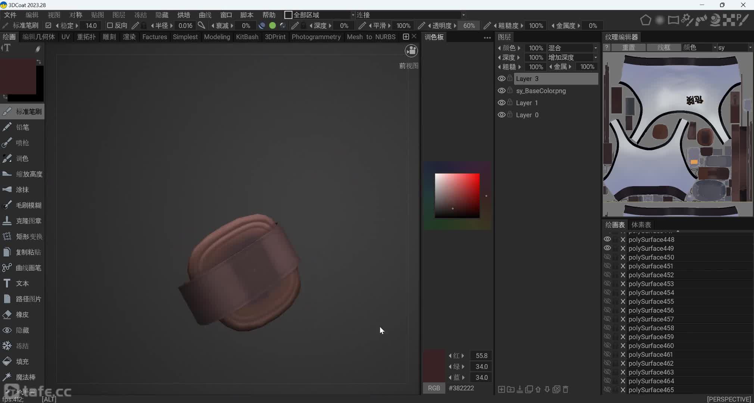This screenshot has height=403, width=754.
Task: Open the 连接 dropdown in menu bar
Action: (411, 15)
